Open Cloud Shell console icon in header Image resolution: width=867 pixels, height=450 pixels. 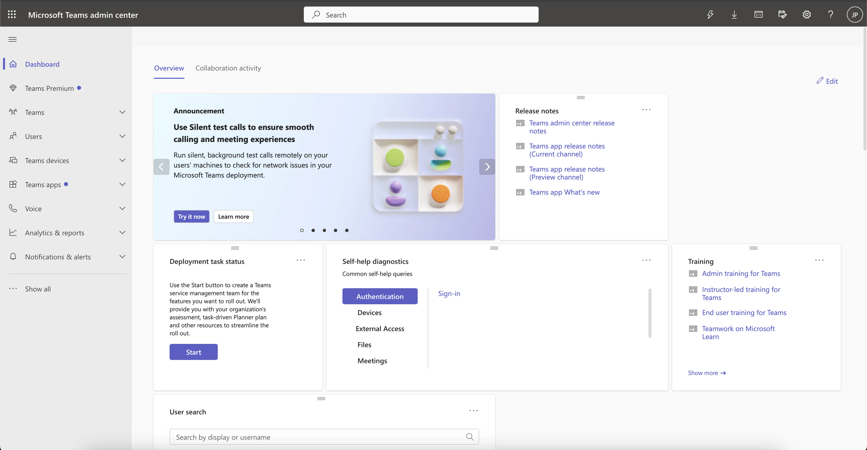coord(758,15)
